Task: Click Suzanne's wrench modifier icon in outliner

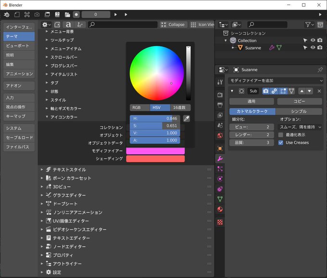Action: coord(272,48)
